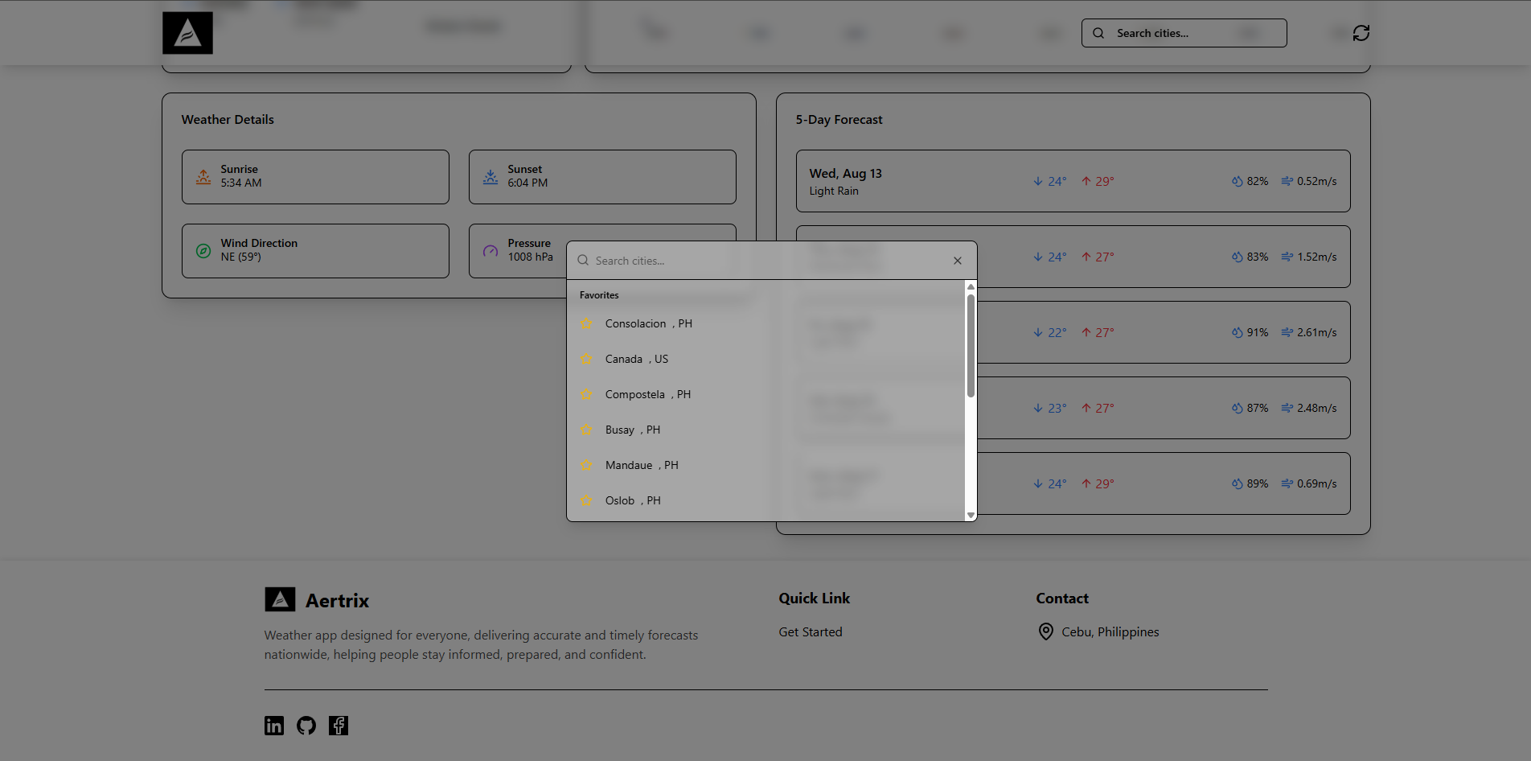1531x761 pixels.
Task: Select Consolacion, PH favorite
Action: click(x=766, y=323)
